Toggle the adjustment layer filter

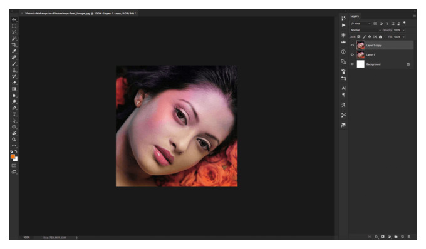pyautogui.click(x=381, y=24)
